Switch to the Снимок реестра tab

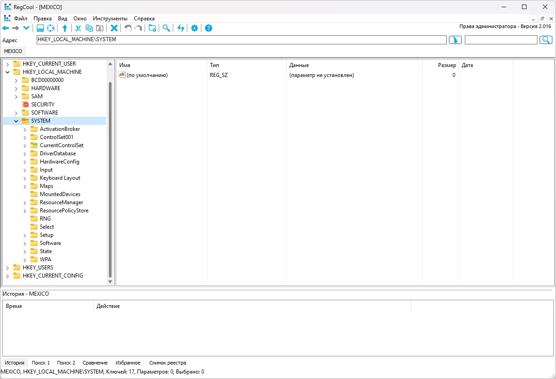pos(168,363)
